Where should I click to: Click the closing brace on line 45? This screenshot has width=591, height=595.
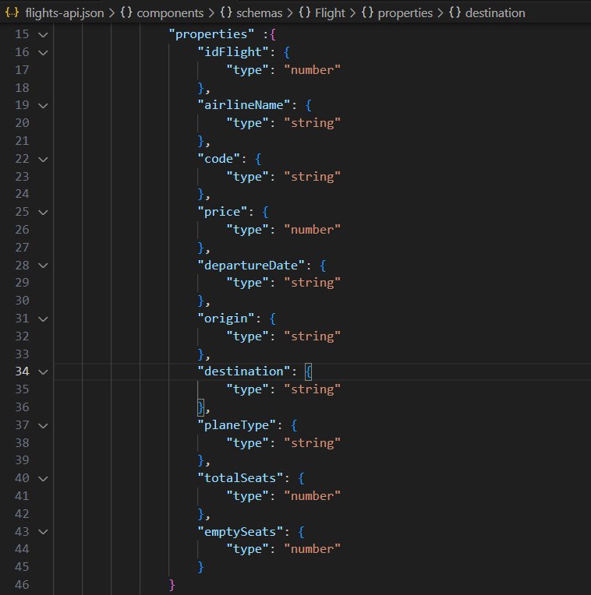[201, 567]
